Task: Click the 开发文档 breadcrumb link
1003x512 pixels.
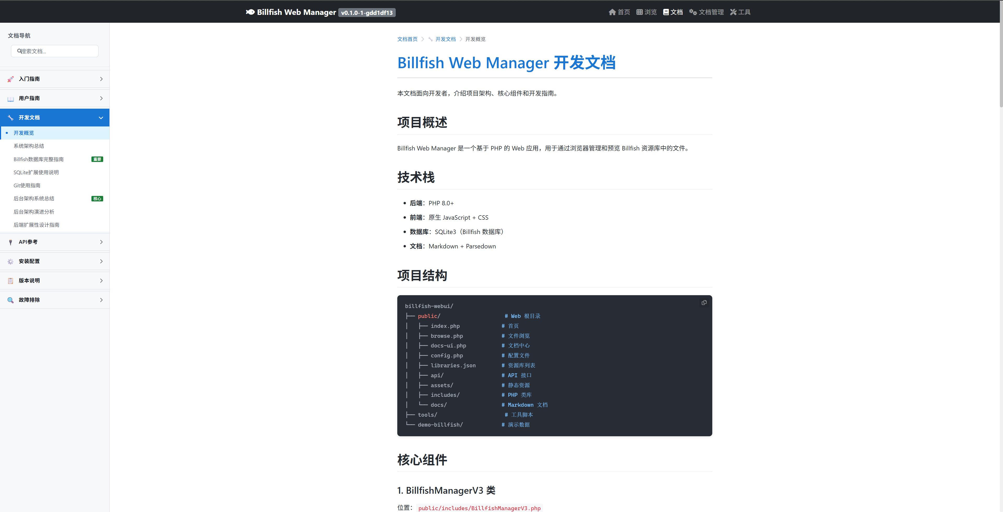Action: 445,39
